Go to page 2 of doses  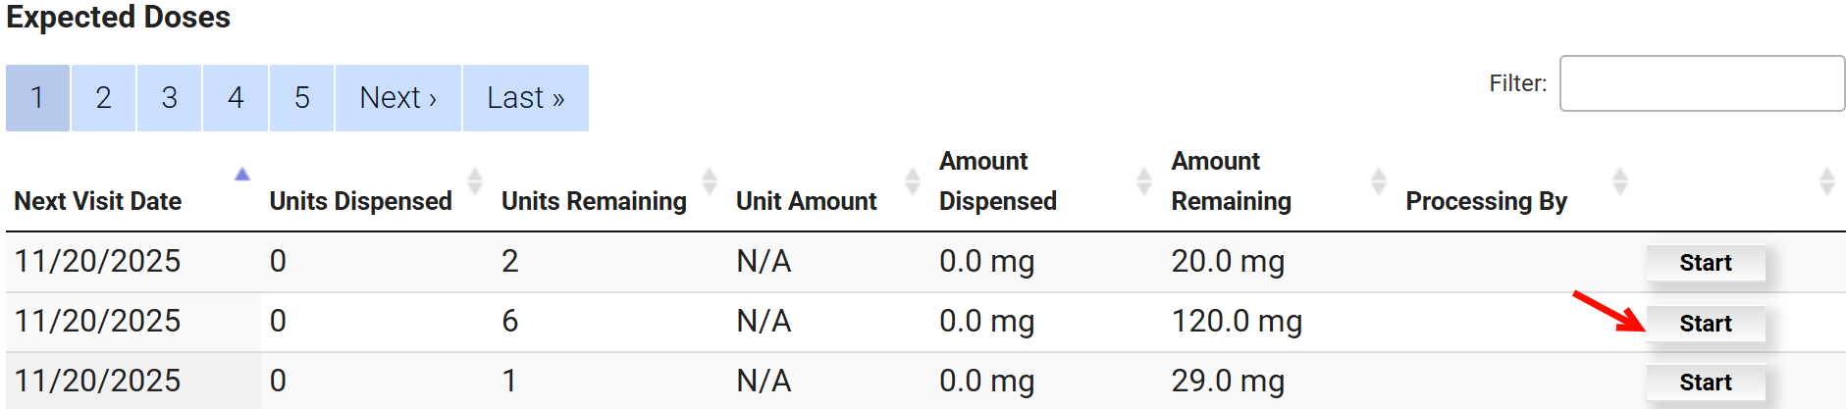(103, 98)
